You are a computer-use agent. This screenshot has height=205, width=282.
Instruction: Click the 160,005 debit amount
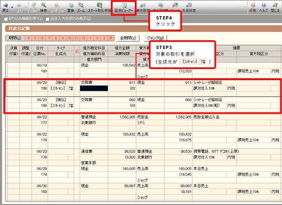[x=129, y=169]
